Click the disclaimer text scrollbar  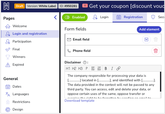pos(160,85)
